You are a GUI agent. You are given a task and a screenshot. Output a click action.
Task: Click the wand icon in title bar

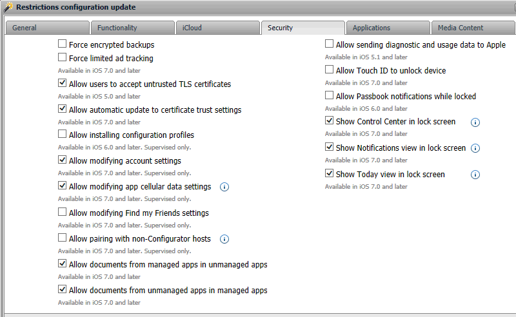pos(8,8)
